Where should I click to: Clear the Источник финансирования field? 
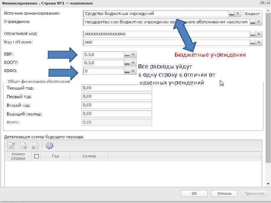click(238, 14)
